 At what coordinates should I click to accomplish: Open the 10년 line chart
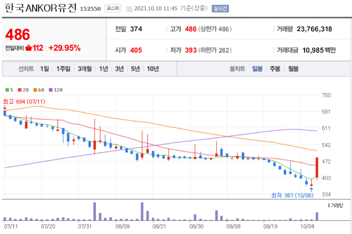click(x=153, y=69)
